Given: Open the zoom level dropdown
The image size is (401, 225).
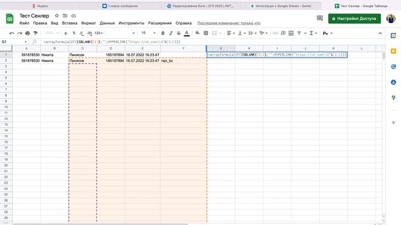Looking at the screenshot, I should [x=51, y=33].
